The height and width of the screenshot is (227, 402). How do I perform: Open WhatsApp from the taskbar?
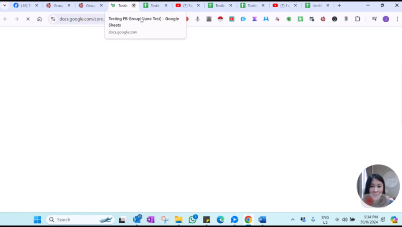[193, 219]
